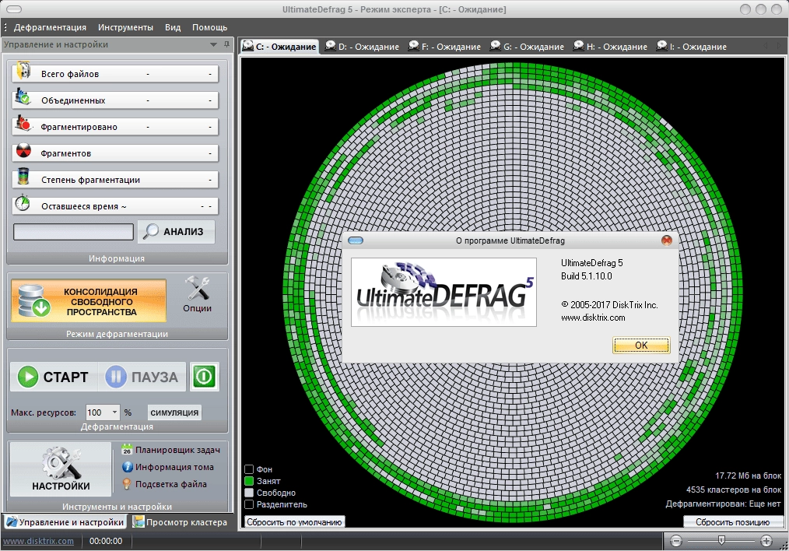Click the pin icon of the control panel
This screenshot has width=789, height=551.
(x=226, y=44)
